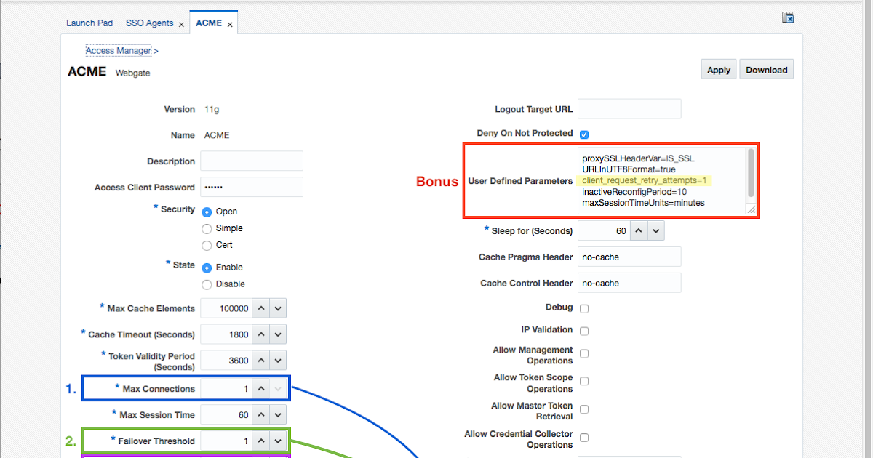Select the Simple security option
The height and width of the screenshot is (458, 873).
click(207, 228)
